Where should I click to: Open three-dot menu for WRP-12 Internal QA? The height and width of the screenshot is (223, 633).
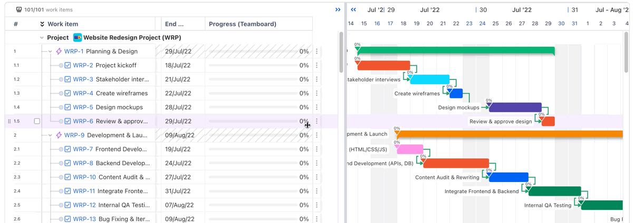click(316, 205)
